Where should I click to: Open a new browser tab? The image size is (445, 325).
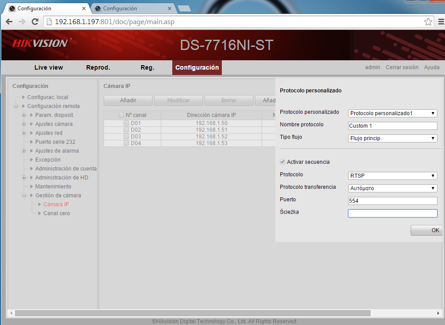coord(184,9)
